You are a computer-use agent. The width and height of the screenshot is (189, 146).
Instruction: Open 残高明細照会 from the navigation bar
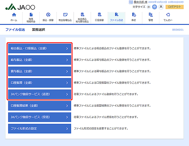click(x=31, y=18)
